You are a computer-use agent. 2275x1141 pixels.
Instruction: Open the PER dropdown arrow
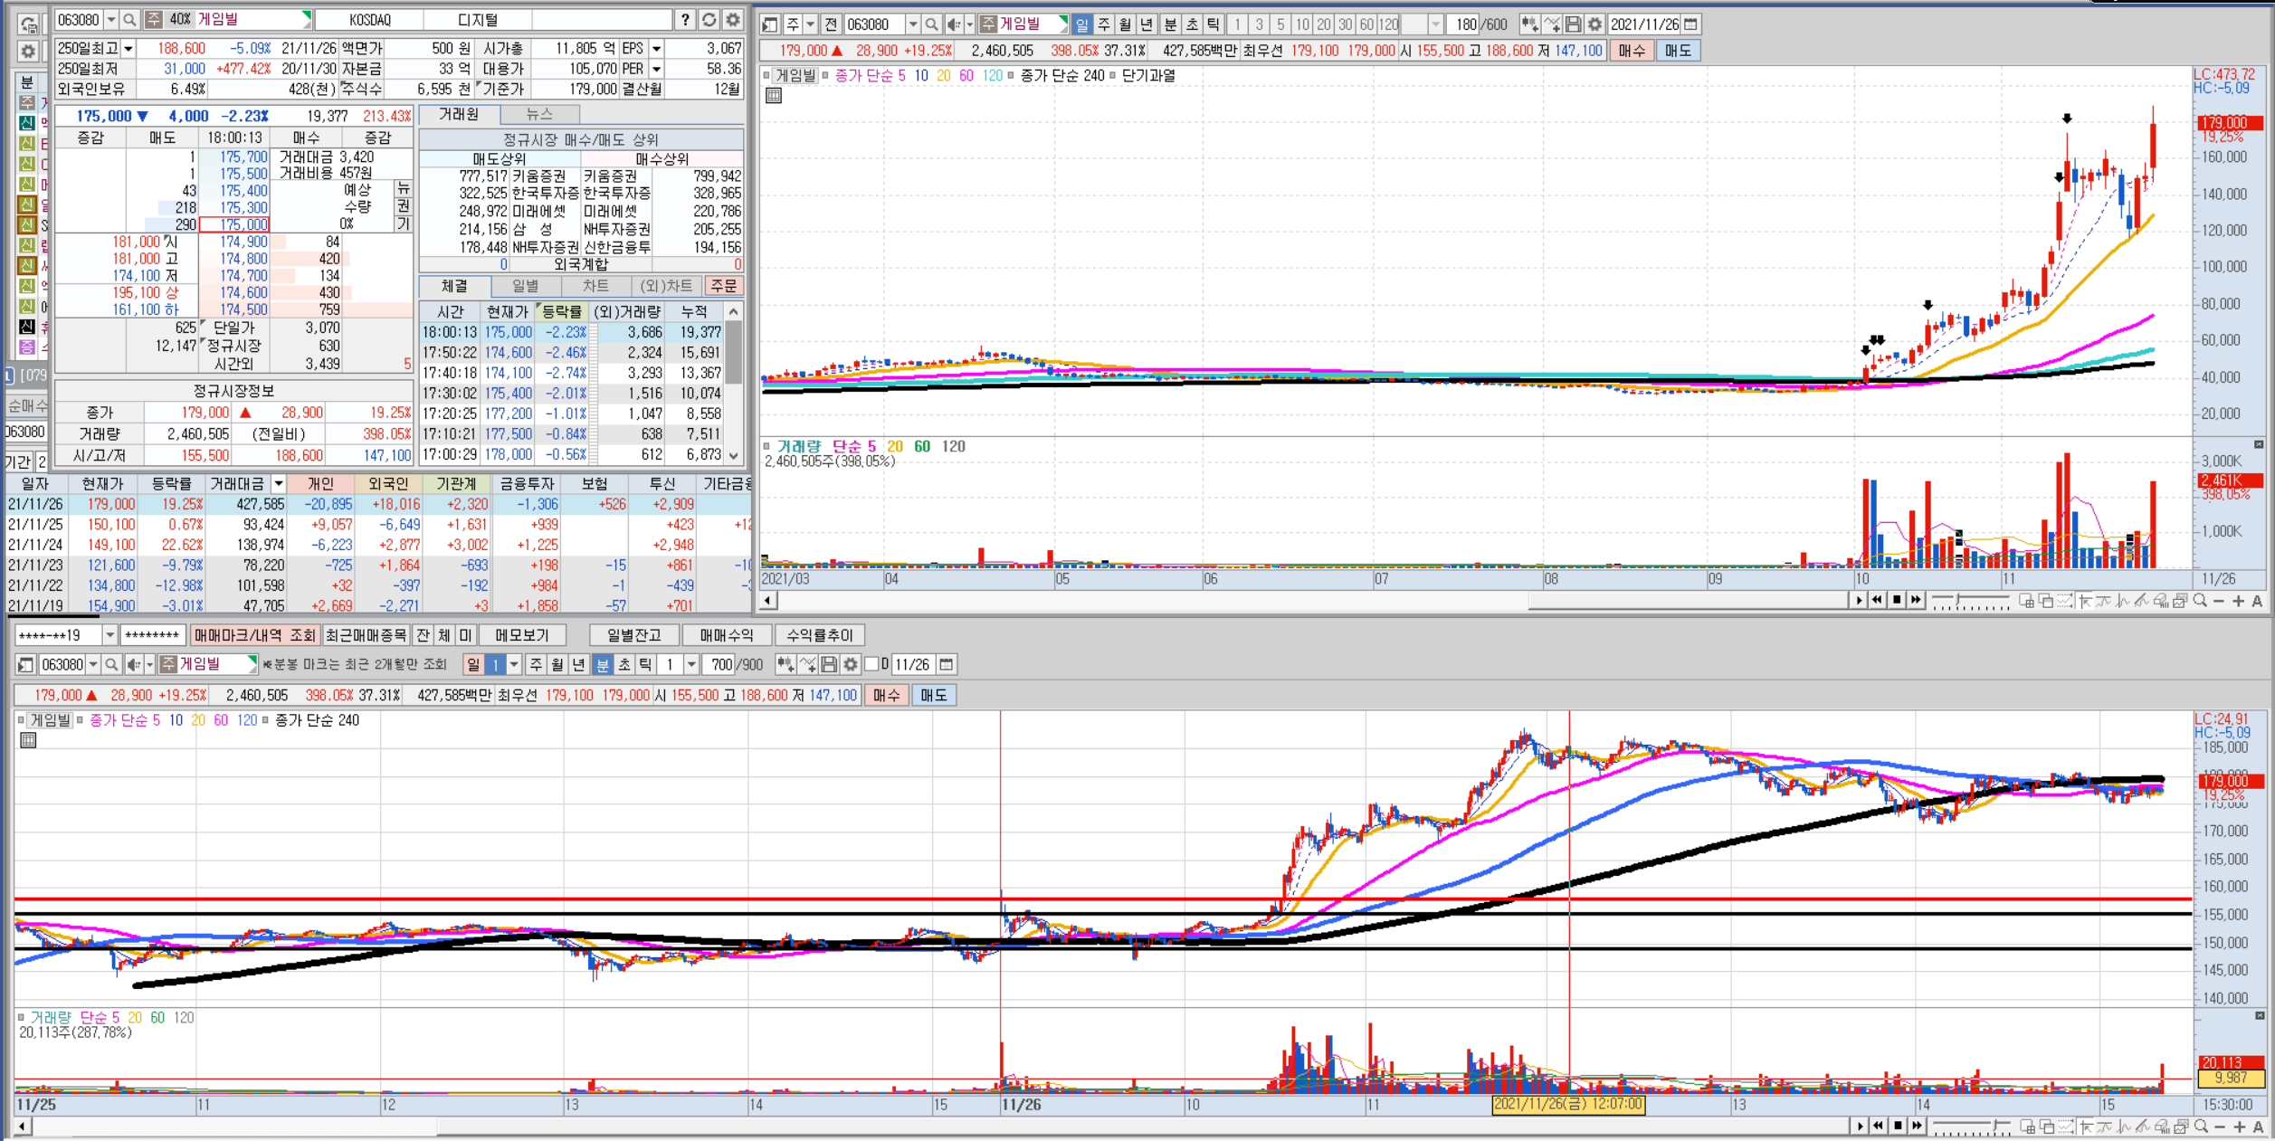pyautogui.click(x=657, y=69)
